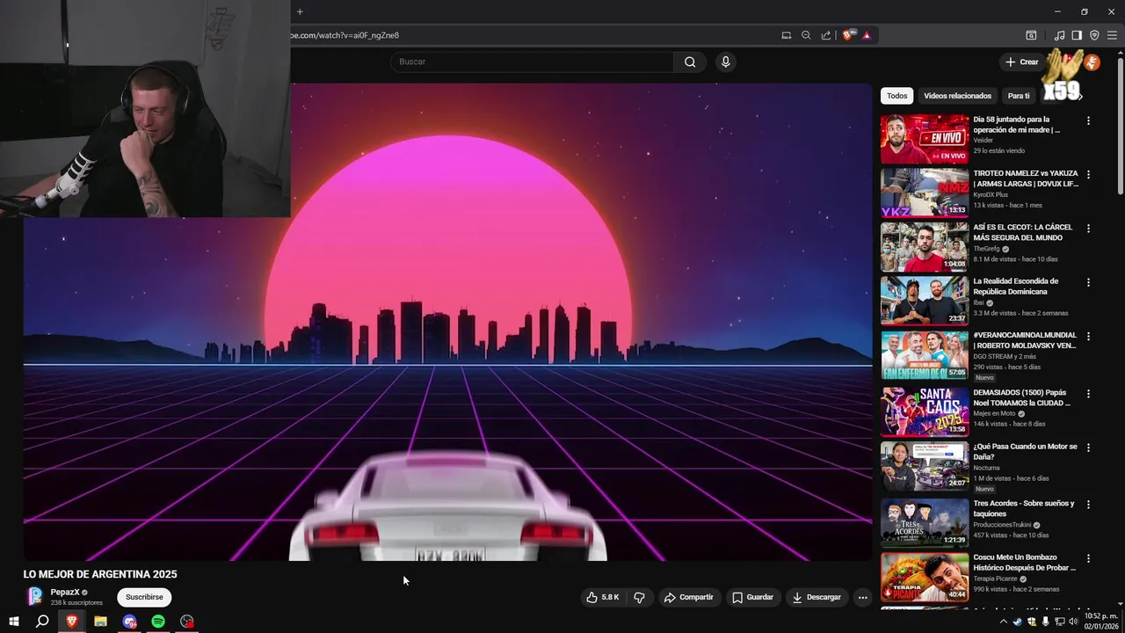Open more actions ellipsis below video
The height and width of the screenshot is (633, 1125).
[862, 597]
